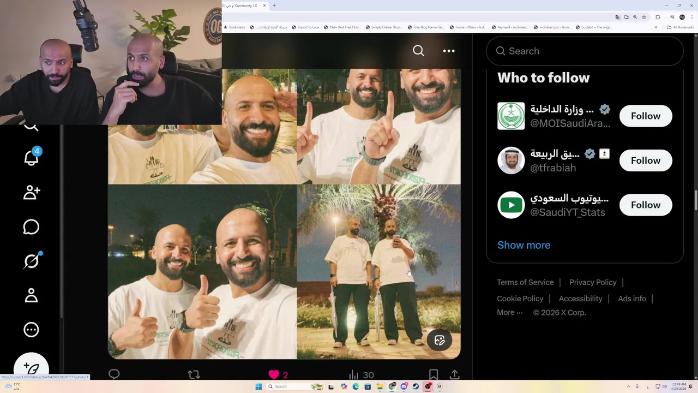Click the edit image icon on photo
The height and width of the screenshot is (393, 698).
click(x=440, y=341)
